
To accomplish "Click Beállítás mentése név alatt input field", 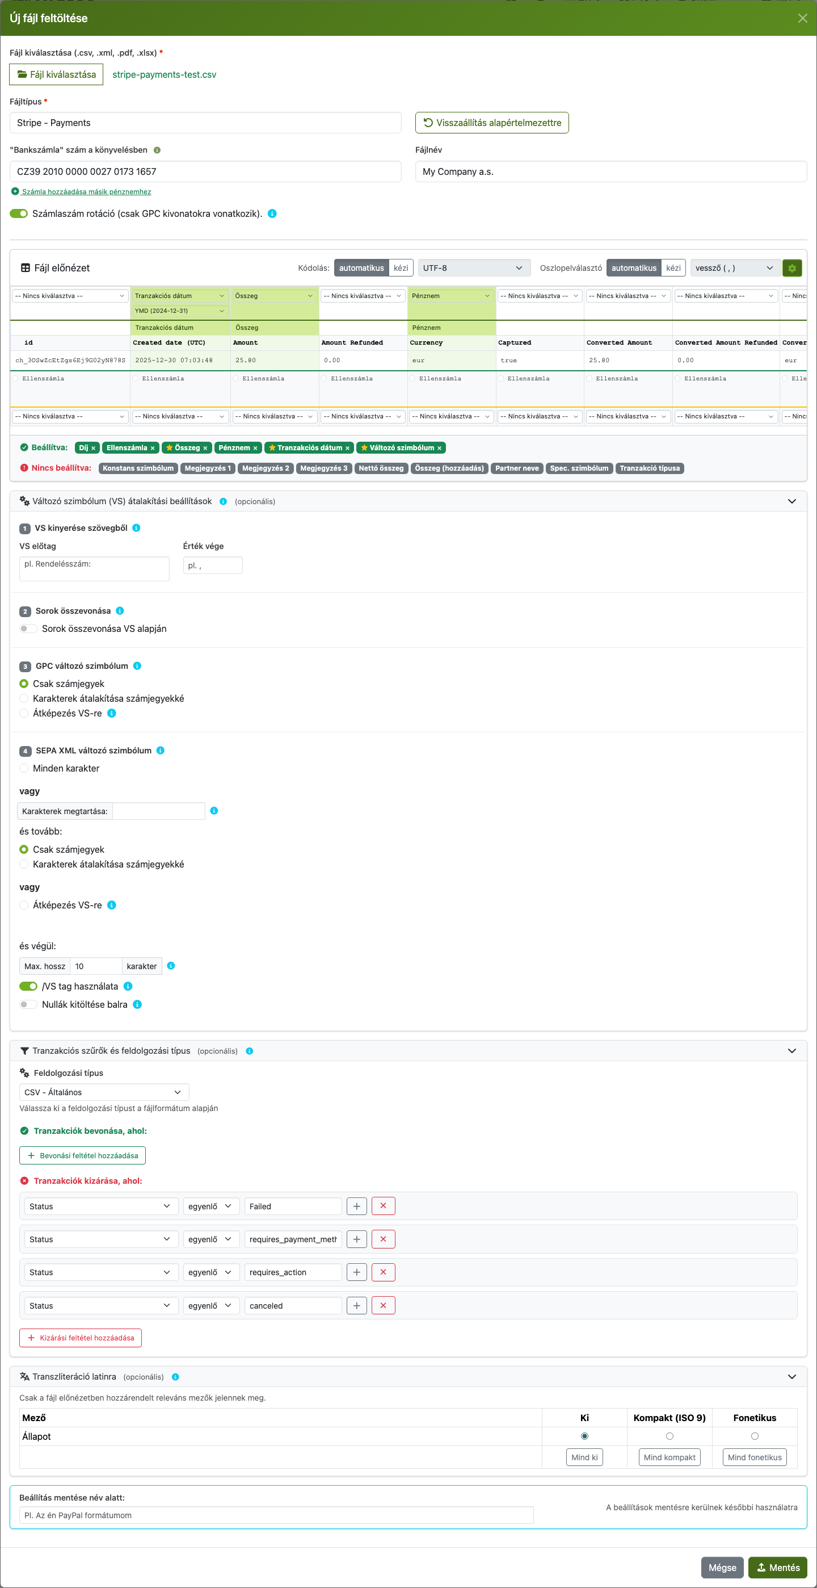I will [277, 1515].
